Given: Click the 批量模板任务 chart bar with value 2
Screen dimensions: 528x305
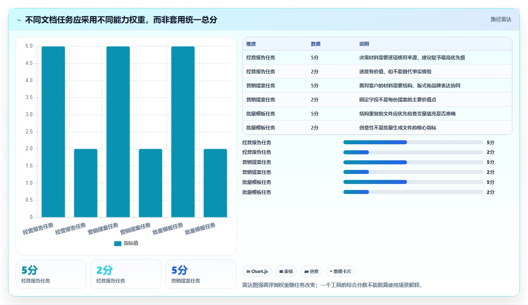Looking at the screenshot, I should [x=216, y=183].
